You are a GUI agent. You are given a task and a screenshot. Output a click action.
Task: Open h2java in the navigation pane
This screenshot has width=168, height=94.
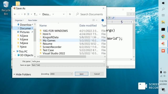(24, 36)
